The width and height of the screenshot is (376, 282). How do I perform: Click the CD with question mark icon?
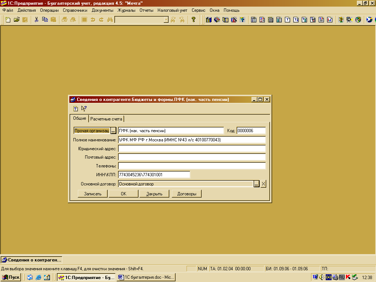tap(358, 20)
